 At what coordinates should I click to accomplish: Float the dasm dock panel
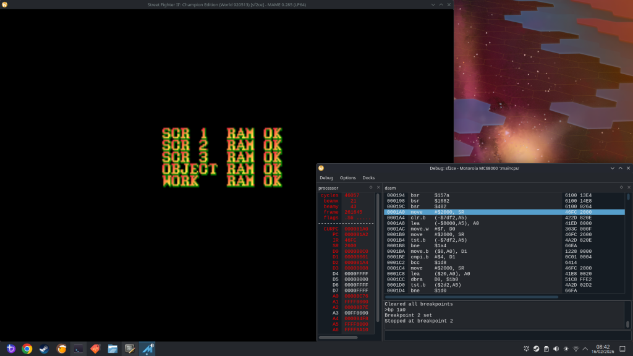621,187
